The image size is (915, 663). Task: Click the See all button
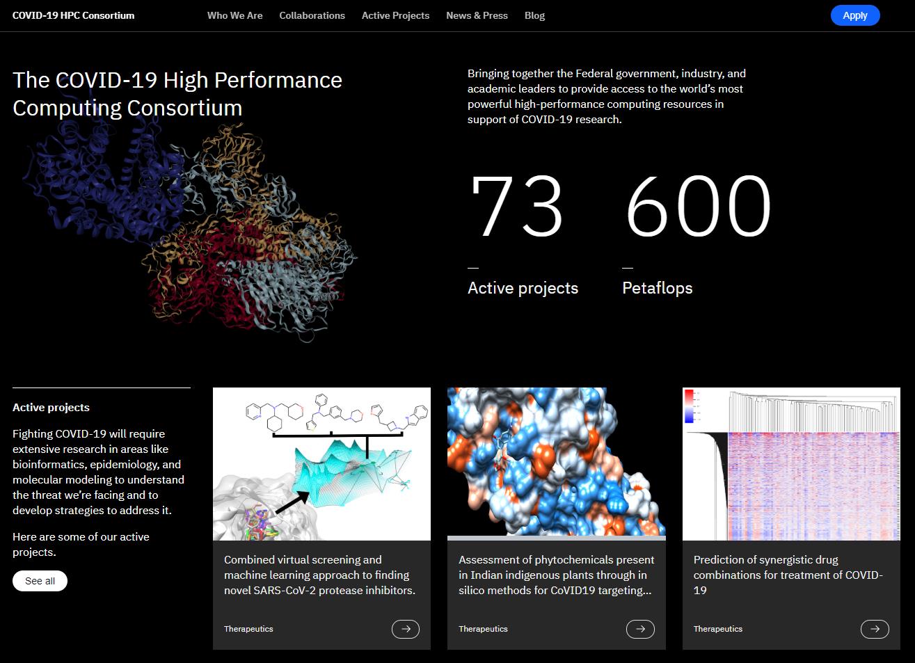tap(40, 581)
